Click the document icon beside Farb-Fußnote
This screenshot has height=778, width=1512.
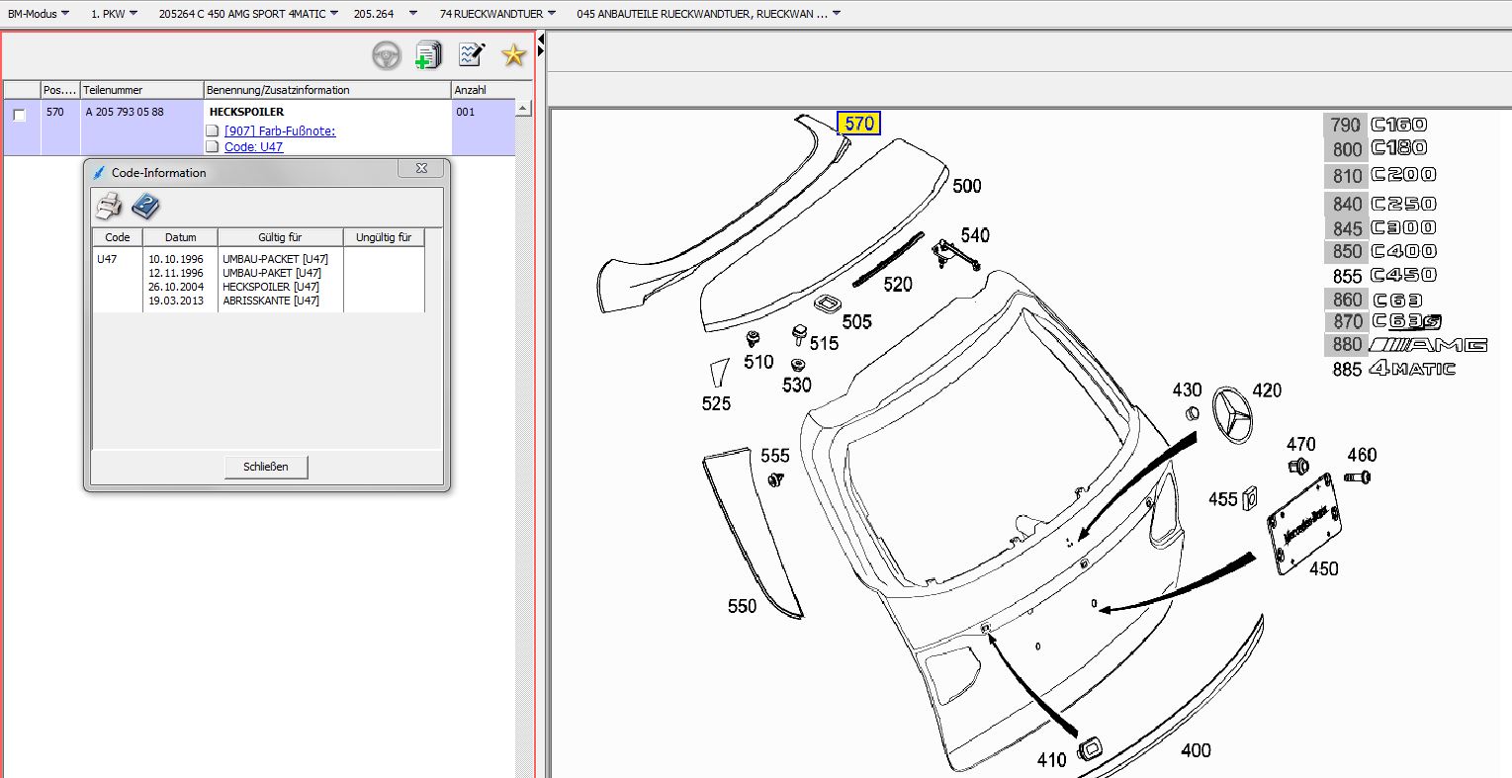(x=212, y=130)
